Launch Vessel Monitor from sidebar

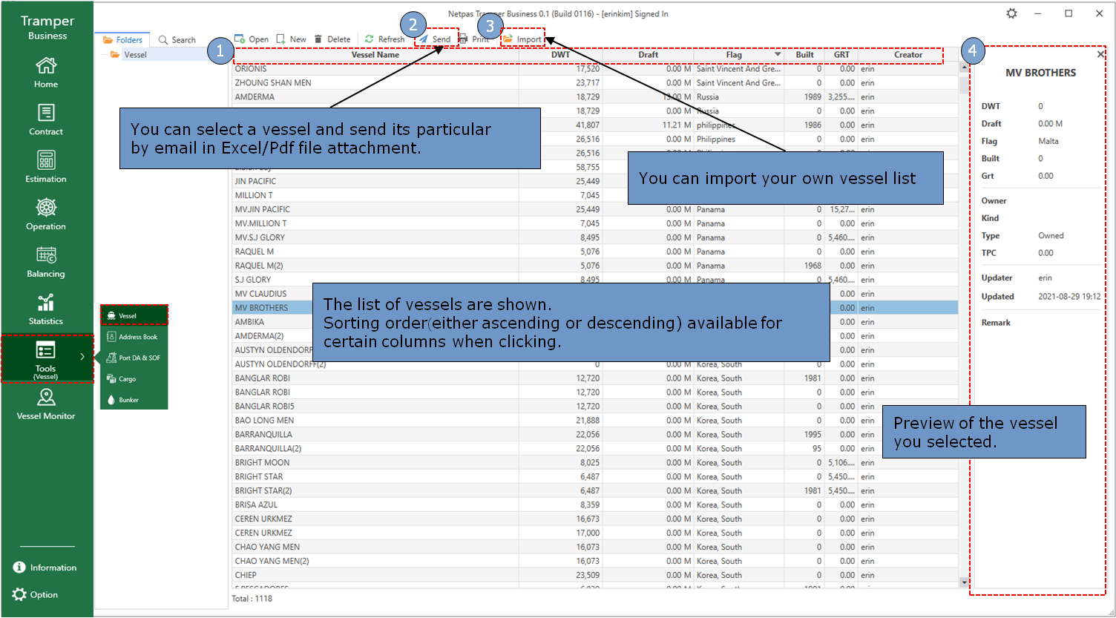[x=46, y=404]
